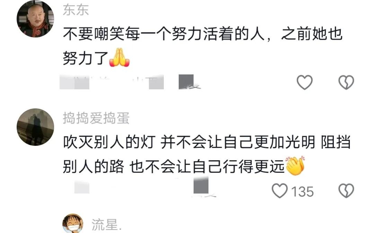Dislike 搞搞爱搞蛋's comment using broken heart
374x233 pixels.
(x=346, y=190)
